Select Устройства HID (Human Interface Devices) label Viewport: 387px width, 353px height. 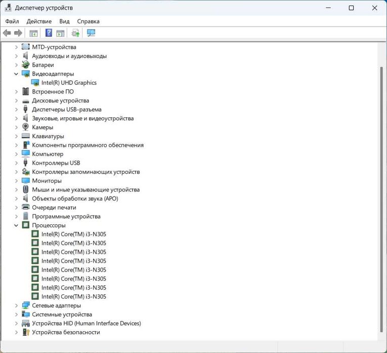(x=87, y=323)
